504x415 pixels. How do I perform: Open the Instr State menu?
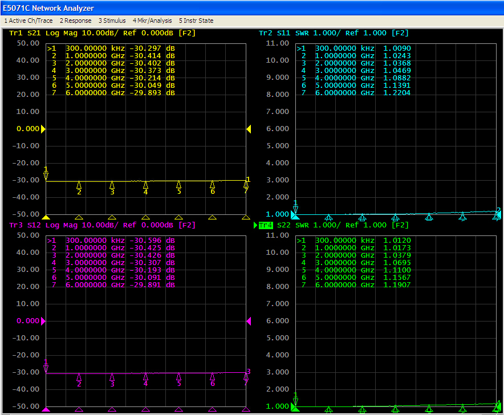pyautogui.click(x=196, y=21)
